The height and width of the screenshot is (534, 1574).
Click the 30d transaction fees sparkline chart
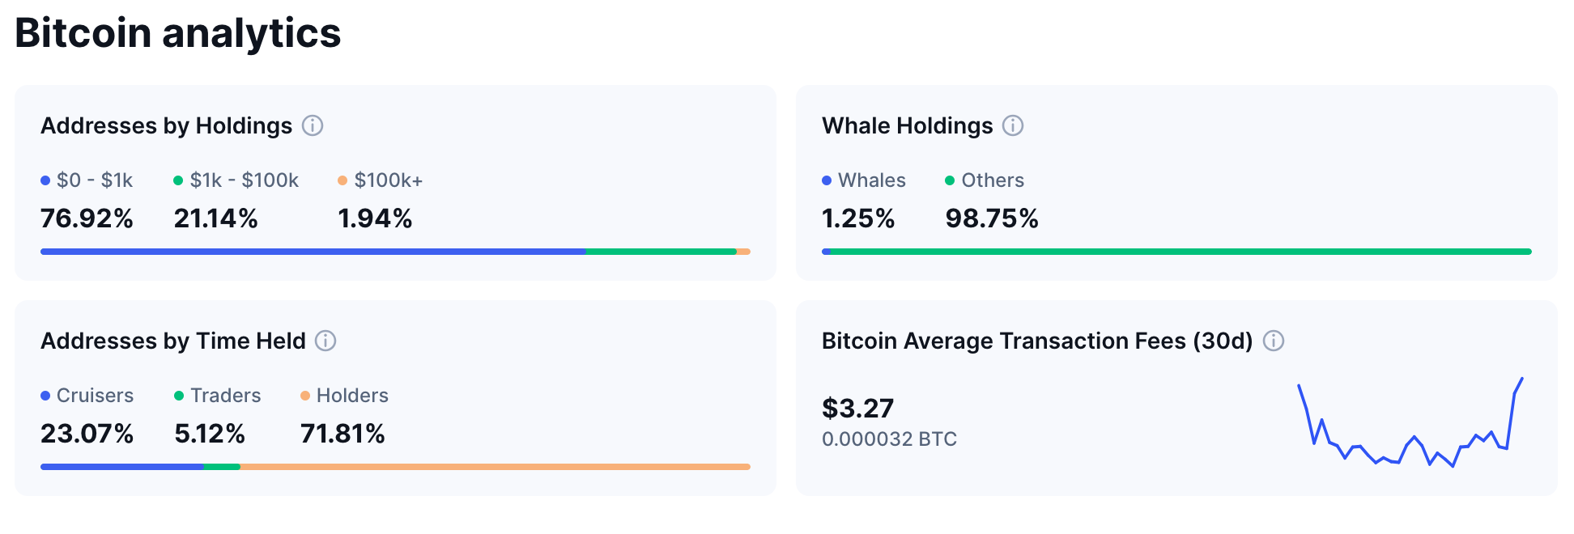tap(1410, 424)
